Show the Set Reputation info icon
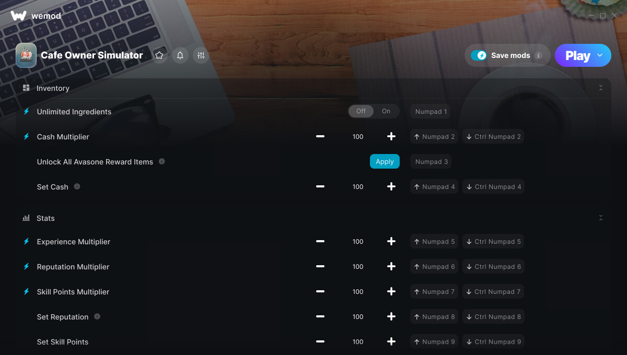 pos(97,316)
